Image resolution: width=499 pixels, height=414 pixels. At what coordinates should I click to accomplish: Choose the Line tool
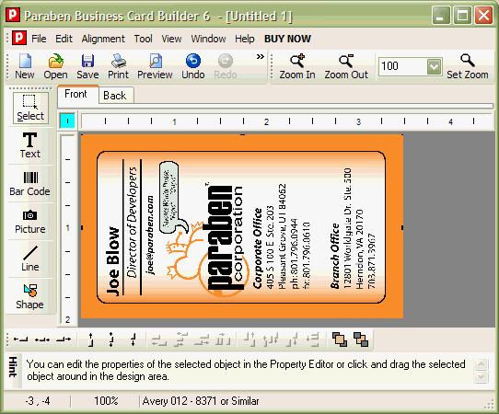pos(29,259)
